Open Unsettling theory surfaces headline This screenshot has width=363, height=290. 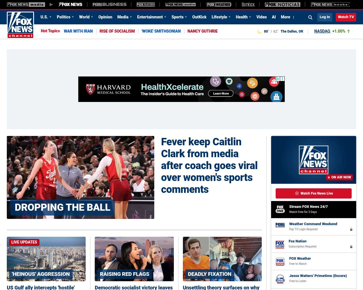221,287
